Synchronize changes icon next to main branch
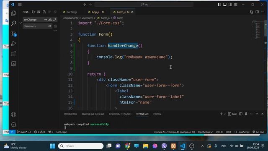 [30, 132]
